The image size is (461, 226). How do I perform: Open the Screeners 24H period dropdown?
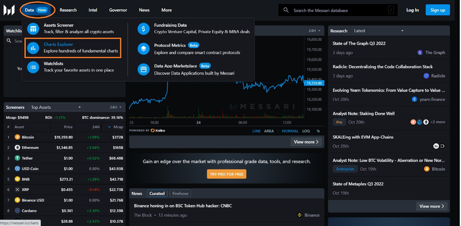point(116,107)
